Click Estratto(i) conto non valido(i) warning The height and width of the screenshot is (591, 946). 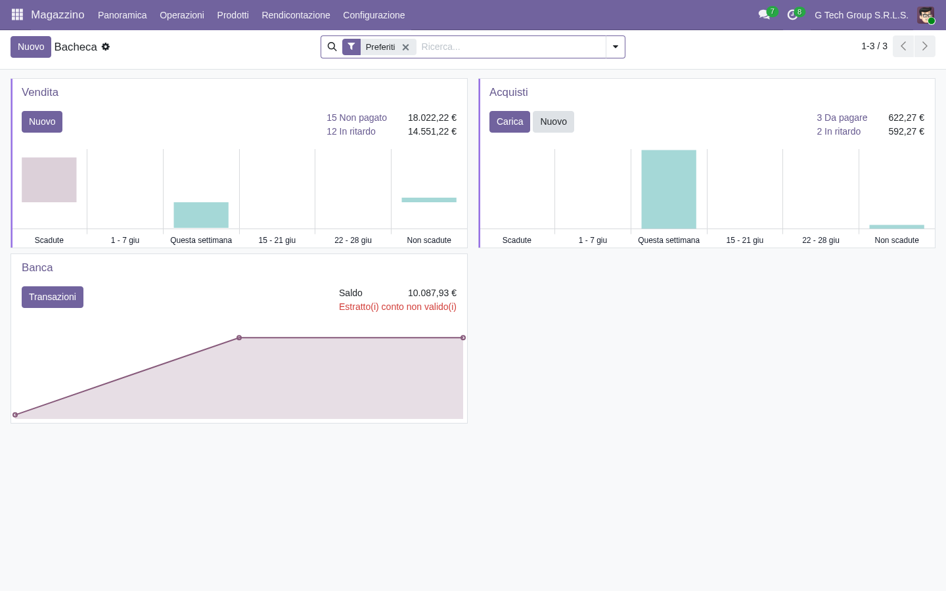click(397, 307)
